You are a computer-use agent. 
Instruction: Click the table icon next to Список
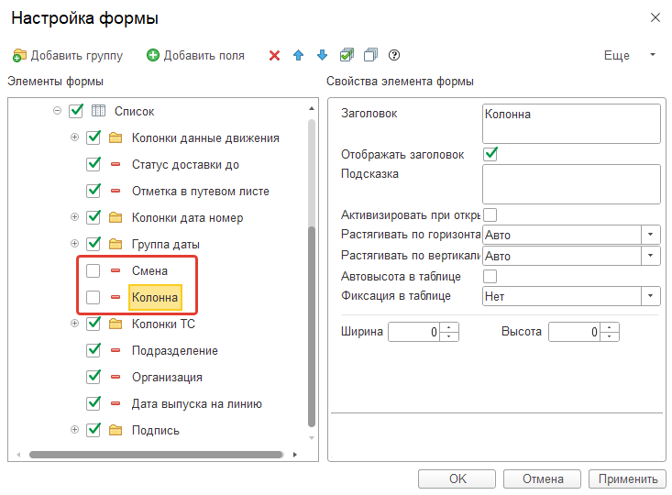click(98, 111)
